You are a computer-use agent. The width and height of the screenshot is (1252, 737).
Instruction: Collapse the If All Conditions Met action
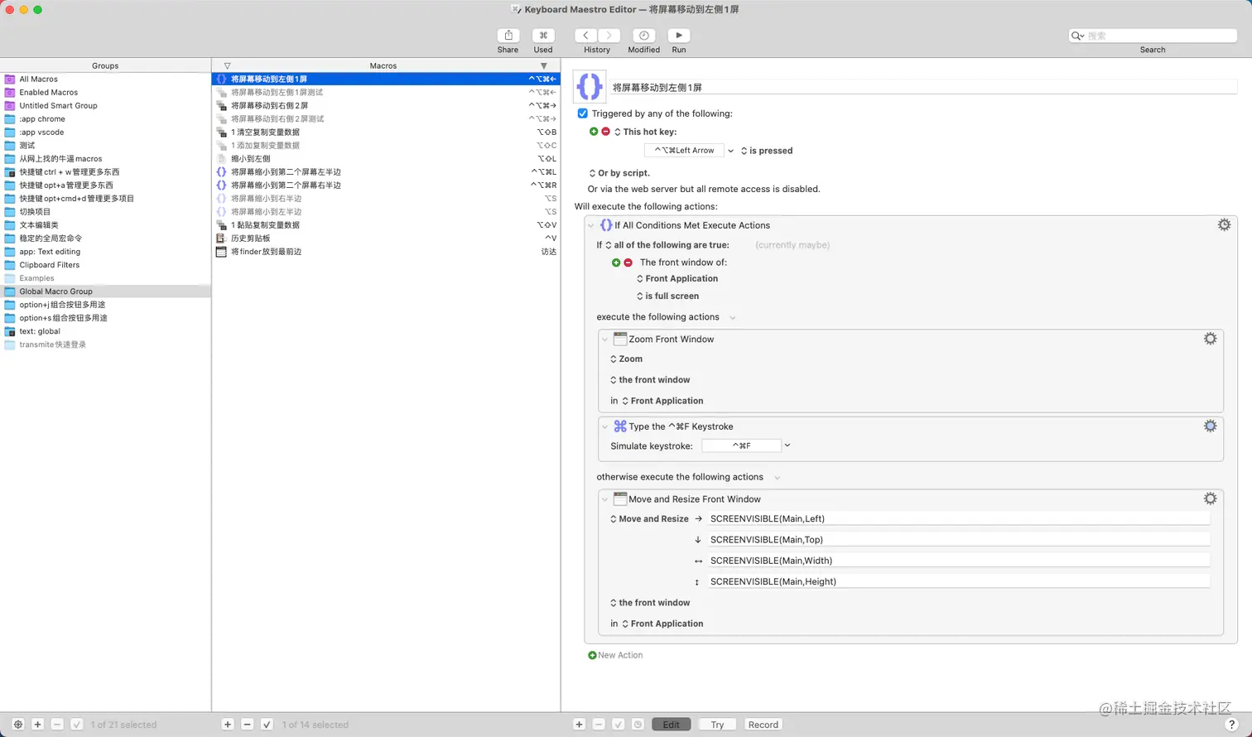coord(591,225)
